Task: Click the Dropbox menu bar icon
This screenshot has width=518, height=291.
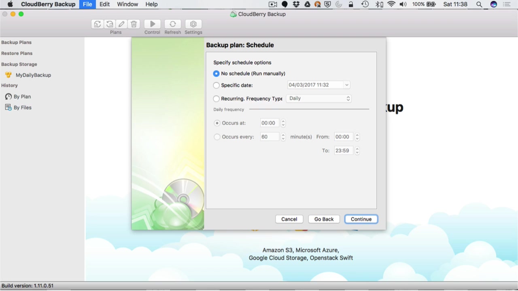Action: click(296, 4)
